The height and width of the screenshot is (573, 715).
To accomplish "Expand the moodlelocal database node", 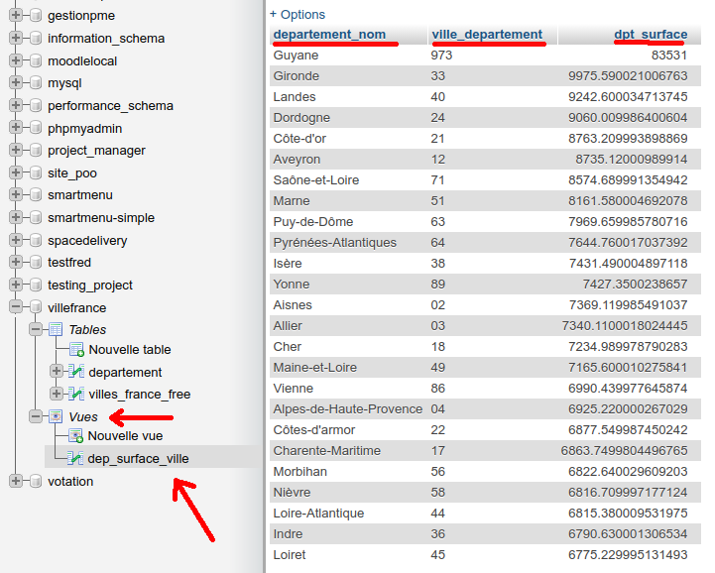I will pos(16,60).
